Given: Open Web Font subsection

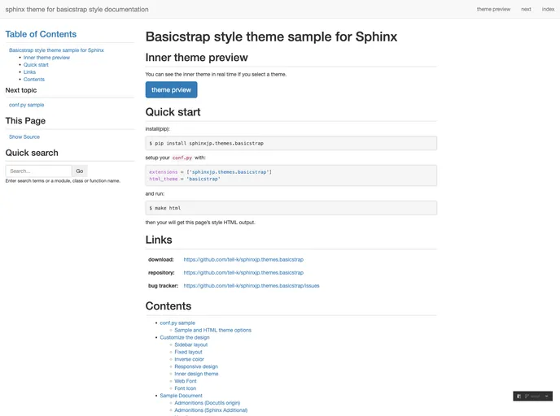Looking at the screenshot, I should (186, 381).
